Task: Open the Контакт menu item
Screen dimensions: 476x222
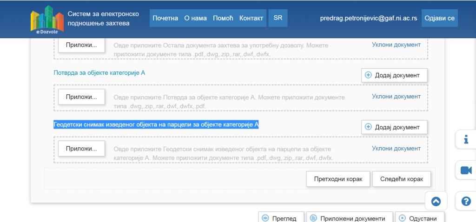Action: [x=251, y=18]
